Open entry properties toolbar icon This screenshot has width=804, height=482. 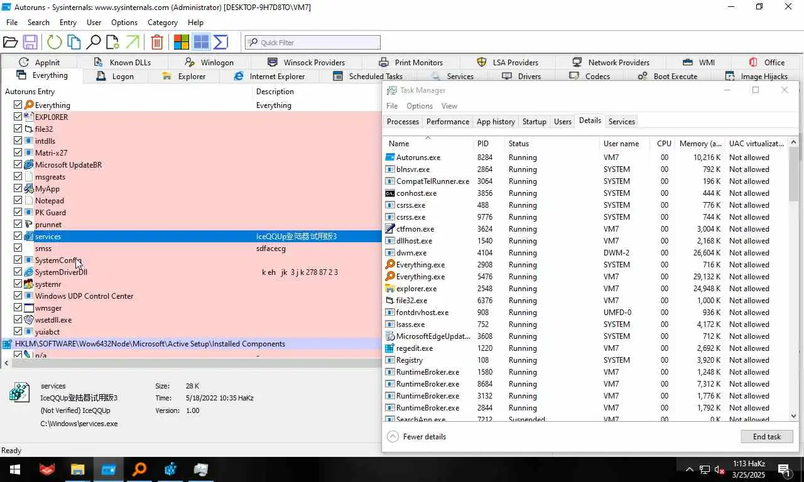[112, 42]
